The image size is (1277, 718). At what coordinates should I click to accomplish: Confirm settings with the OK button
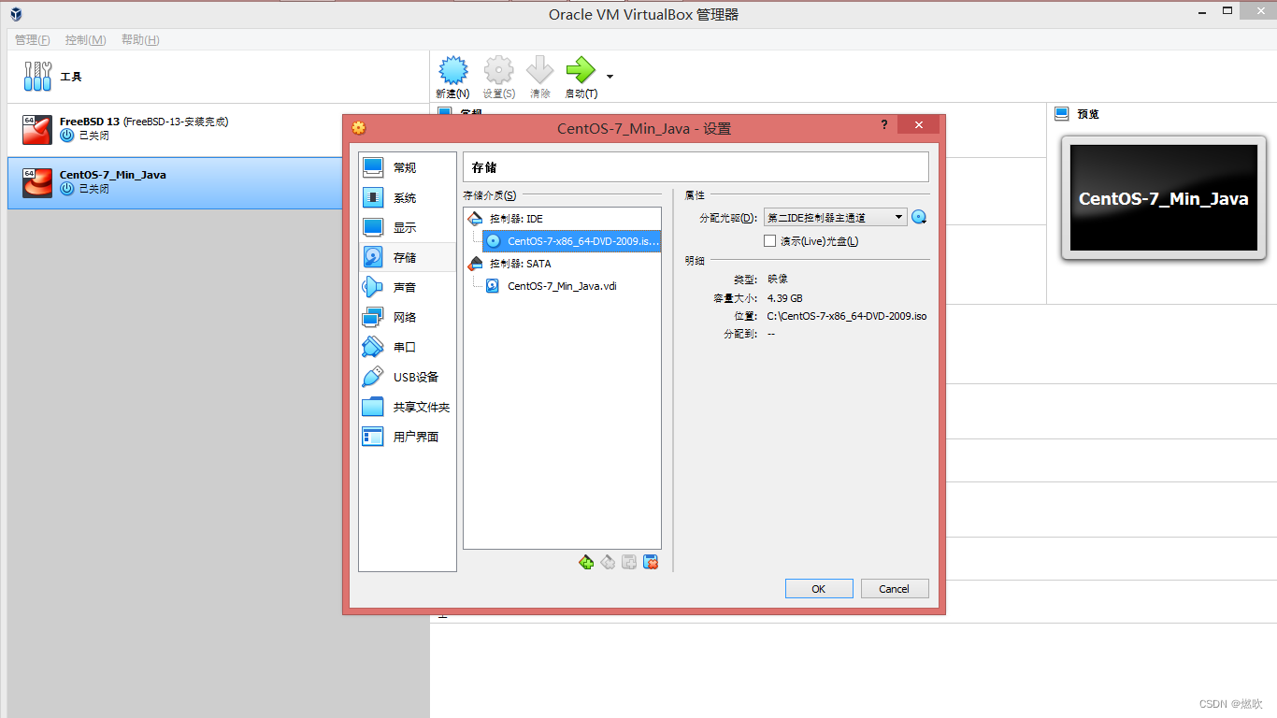[x=819, y=589]
